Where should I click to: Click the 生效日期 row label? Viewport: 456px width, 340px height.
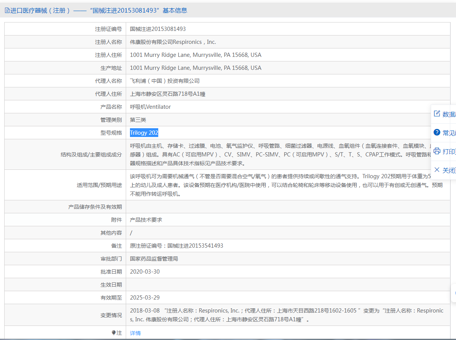point(111,285)
